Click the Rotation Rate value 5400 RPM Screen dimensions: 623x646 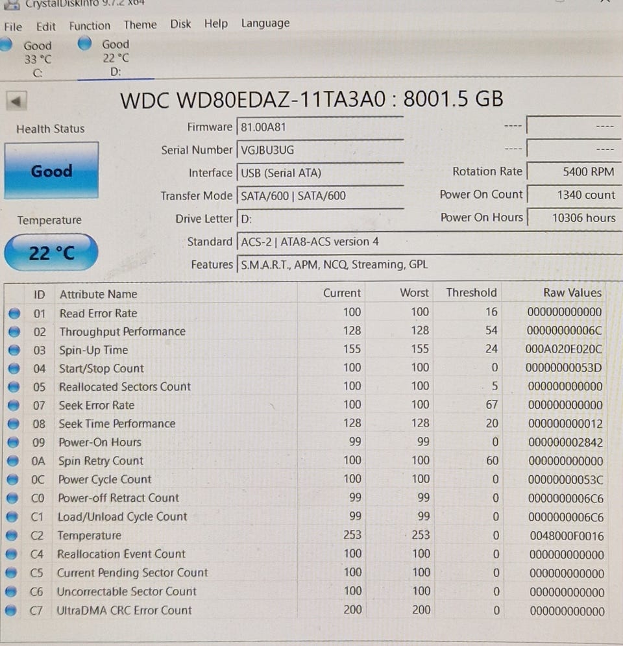pos(574,171)
